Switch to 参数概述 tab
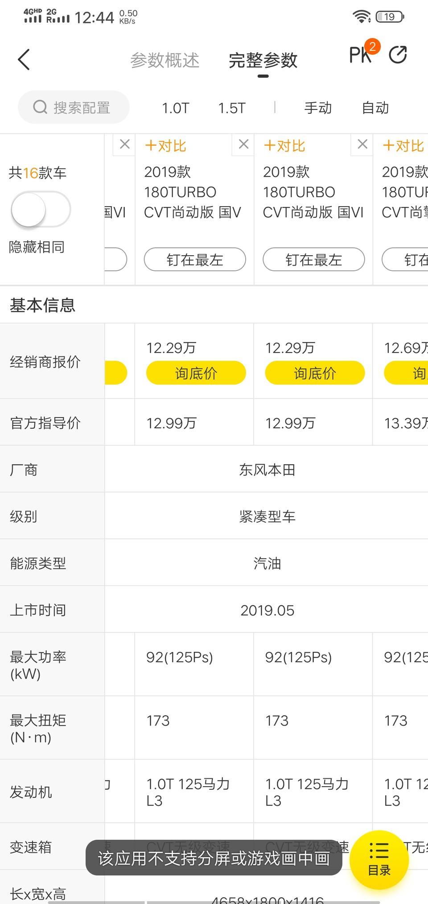Image resolution: width=428 pixels, height=904 pixels. [x=165, y=60]
